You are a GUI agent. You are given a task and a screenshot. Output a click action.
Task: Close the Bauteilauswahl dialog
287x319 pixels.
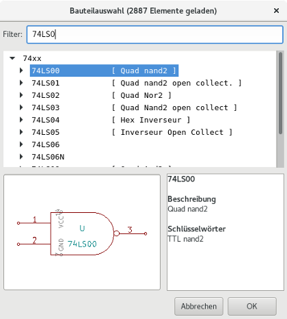click(x=276, y=10)
